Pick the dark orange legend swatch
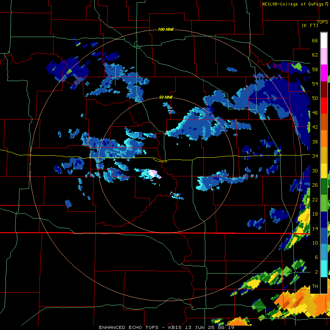The height and width of the screenshot is (330, 330). (x=324, y=122)
